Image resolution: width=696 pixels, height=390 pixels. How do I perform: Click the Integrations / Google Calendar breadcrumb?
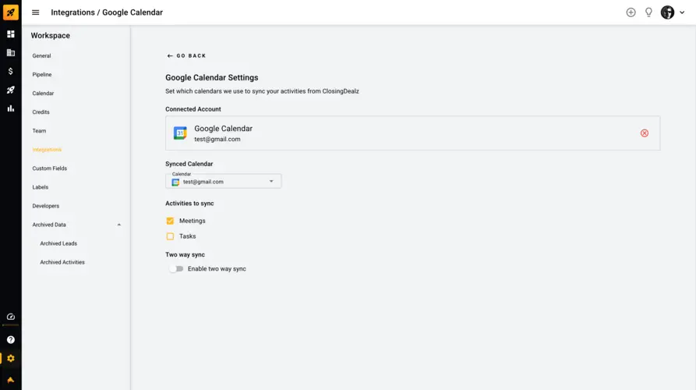107,12
